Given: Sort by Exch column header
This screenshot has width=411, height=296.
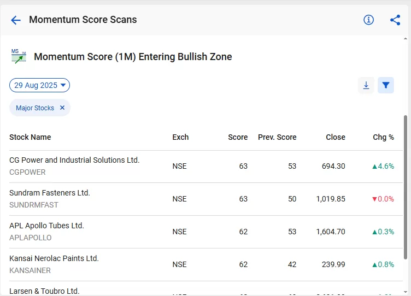Looking at the screenshot, I should (180, 137).
